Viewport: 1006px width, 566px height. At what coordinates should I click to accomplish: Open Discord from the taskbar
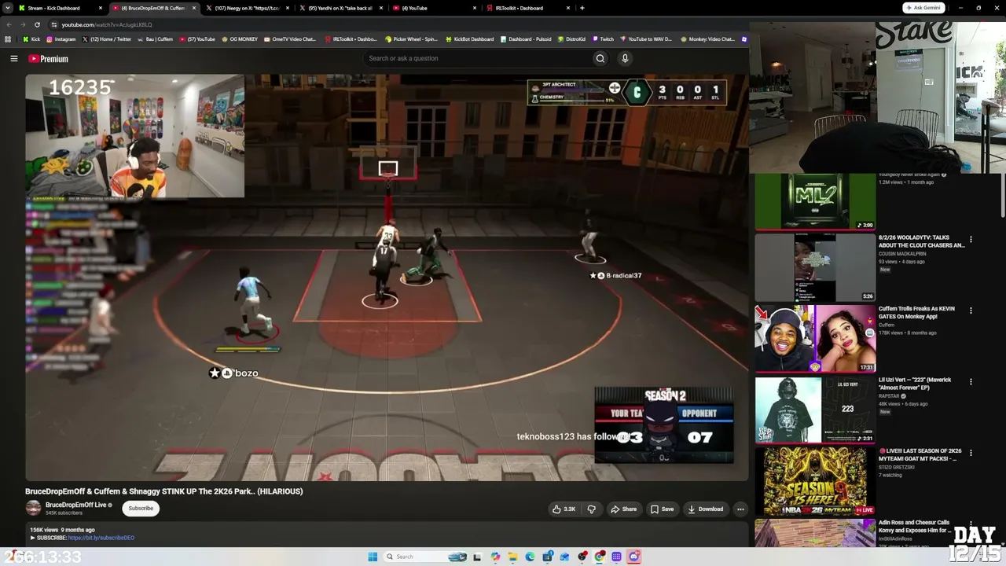coord(634,557)
